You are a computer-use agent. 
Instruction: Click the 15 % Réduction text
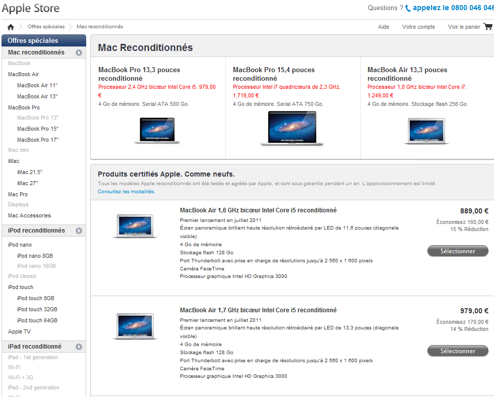[x=469, y=229]
